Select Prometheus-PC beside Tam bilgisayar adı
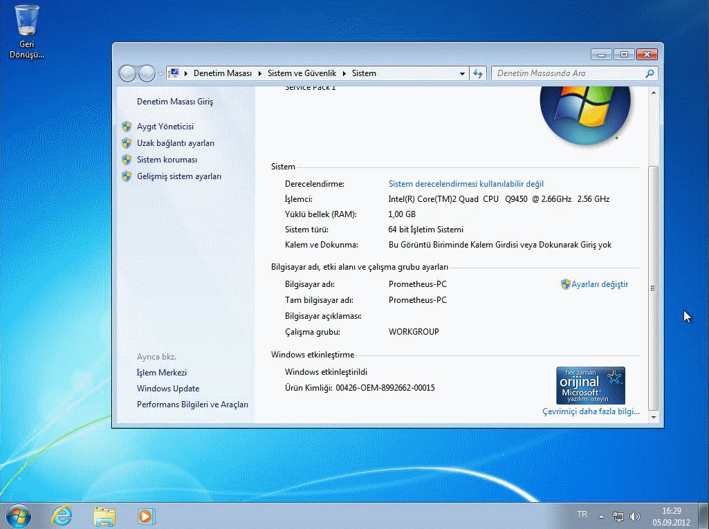The width and height of the screenshot is (709, 529). click(x=417, y=300)
